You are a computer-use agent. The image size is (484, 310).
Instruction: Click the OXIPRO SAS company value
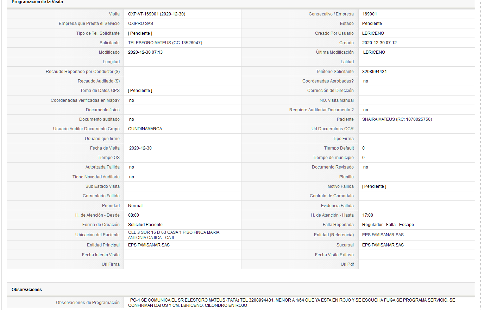140,24
